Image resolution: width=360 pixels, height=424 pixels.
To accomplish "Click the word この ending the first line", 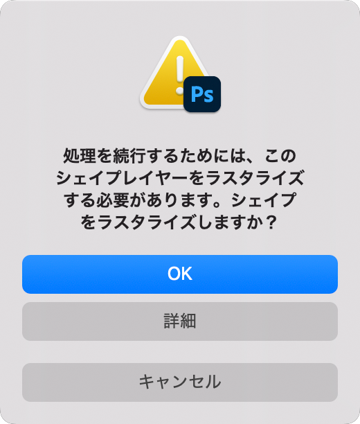I will pos(280,156).
